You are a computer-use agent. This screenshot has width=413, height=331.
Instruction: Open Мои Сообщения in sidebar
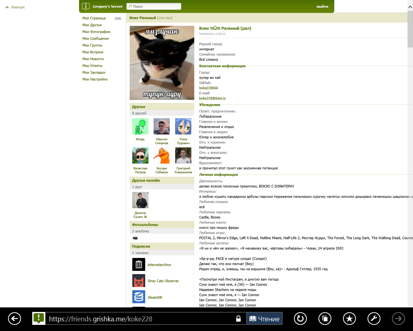click(95, 38)
